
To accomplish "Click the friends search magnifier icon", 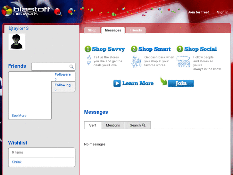I will click(71, 66).
